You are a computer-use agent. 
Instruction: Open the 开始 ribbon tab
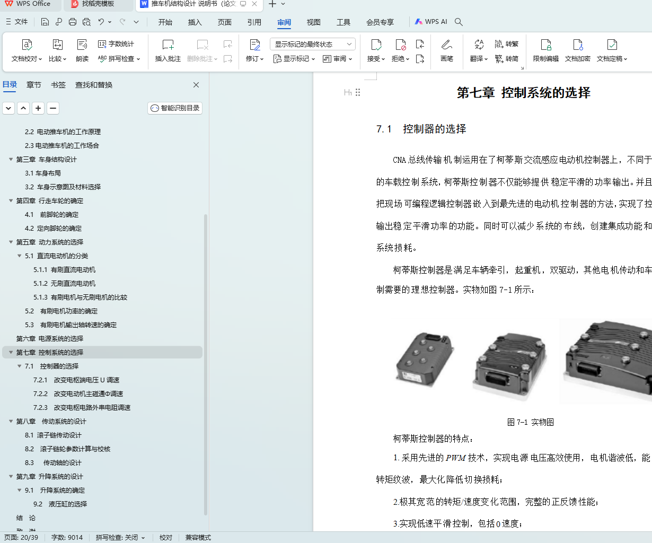[165, 22]
